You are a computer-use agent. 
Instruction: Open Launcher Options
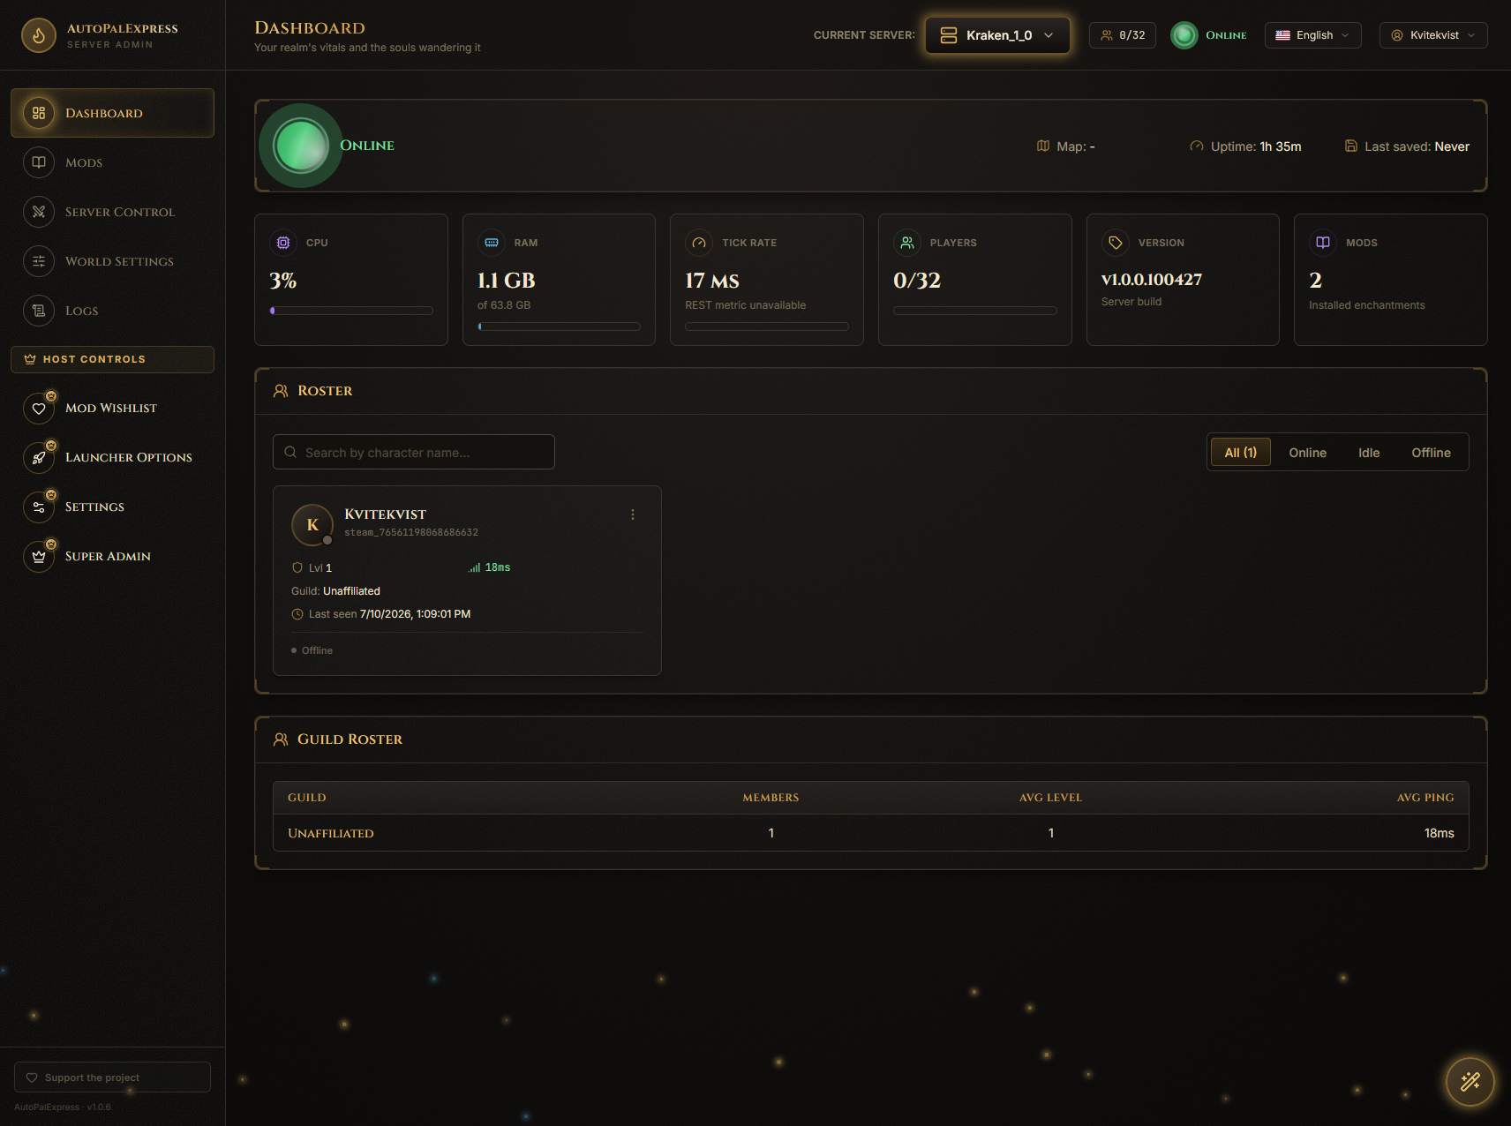coord(112,457)
